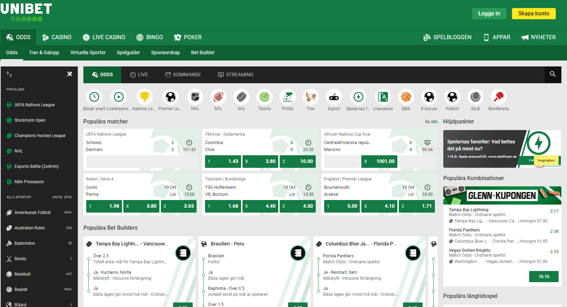Select the Fotboll icon
The width and height of the screenshot is (567, 307).
click(452, 97)
